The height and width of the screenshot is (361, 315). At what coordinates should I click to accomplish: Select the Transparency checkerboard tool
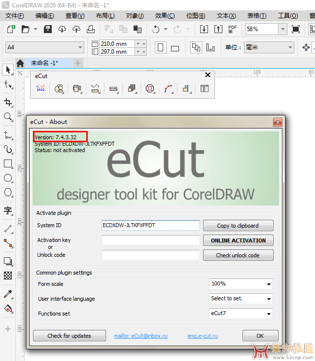click(8, 276)
